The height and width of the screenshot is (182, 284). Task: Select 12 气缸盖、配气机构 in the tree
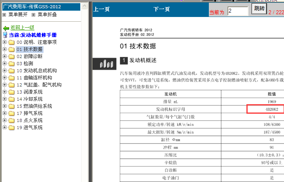[39, 85]
